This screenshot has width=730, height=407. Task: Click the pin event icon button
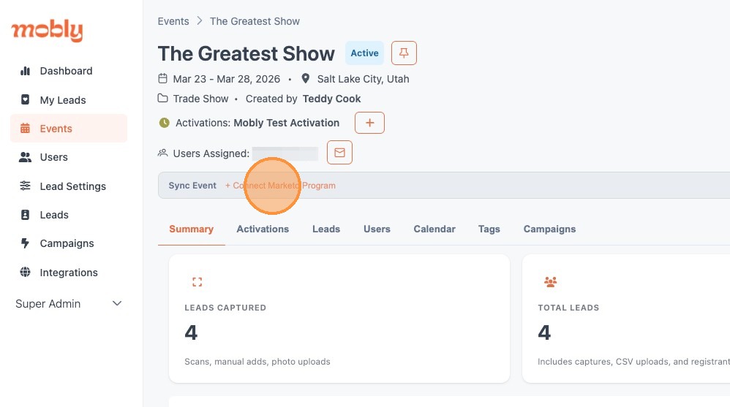(x=404, y=53)
